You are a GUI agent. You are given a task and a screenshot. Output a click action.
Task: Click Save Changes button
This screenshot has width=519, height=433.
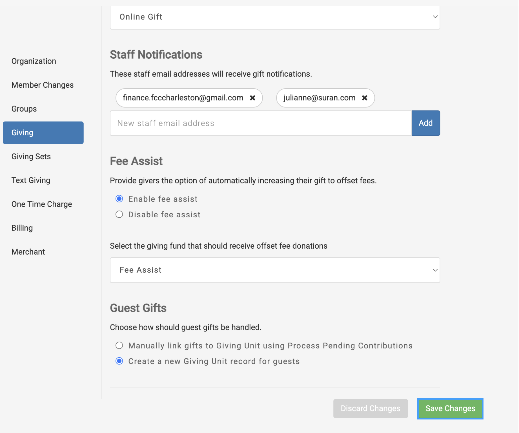(450, 408)
